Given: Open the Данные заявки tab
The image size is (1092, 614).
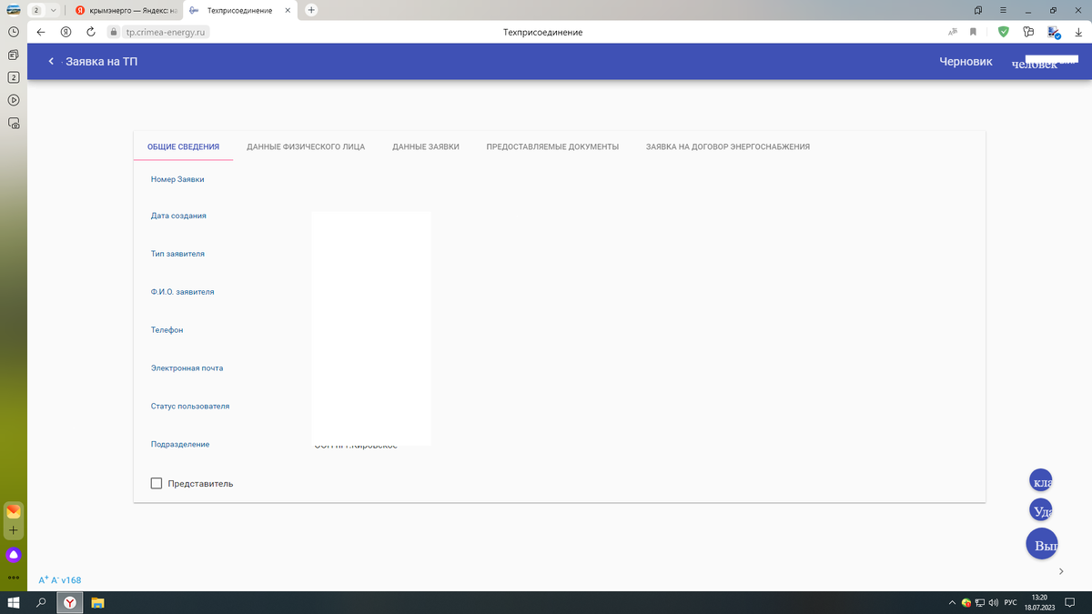Looking at the screenshot, I should tap(426, 146).
